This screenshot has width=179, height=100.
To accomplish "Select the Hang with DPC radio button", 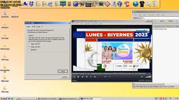I will pyautogui.click(x=29, y=47).
